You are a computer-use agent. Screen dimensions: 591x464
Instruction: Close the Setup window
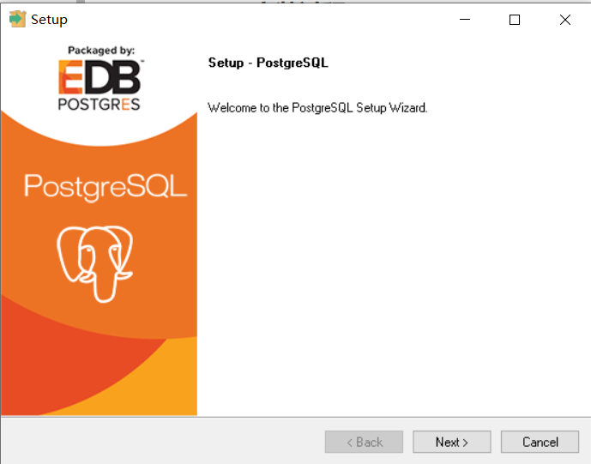565,20
